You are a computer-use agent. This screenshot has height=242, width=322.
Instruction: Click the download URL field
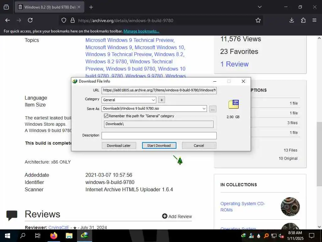[159, 90]
